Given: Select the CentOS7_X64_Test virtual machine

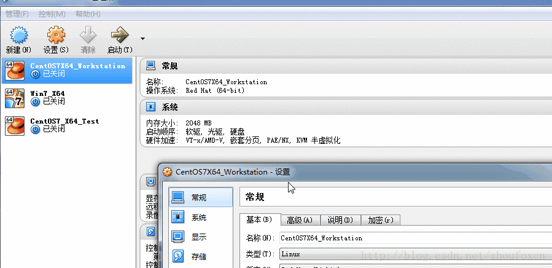Looking at the screenshot, I should [x=68, y=125].
